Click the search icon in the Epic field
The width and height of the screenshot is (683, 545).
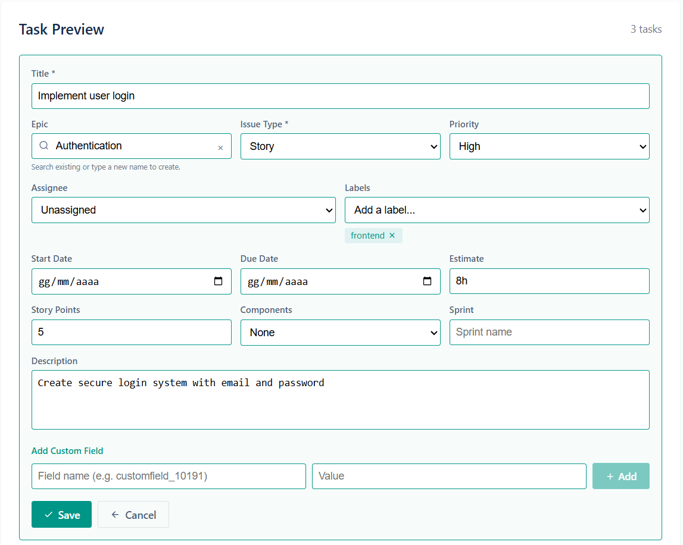(43, 146)
